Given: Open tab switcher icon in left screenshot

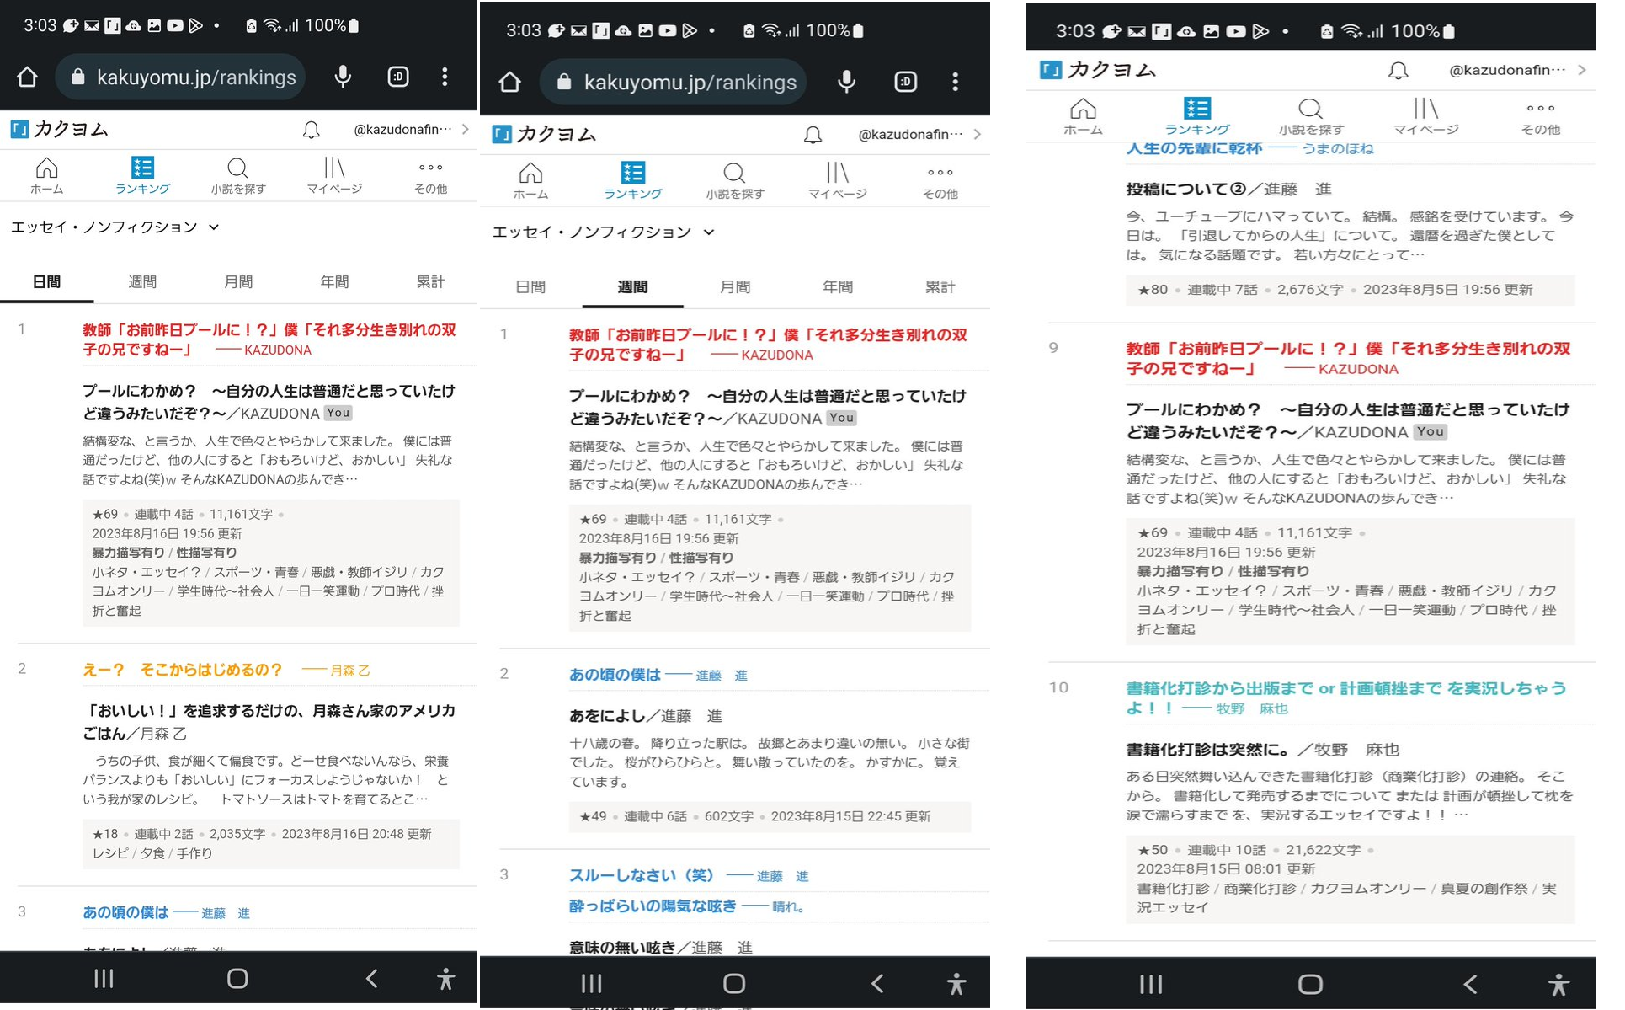Looking at the screenshot, I should pyautogui.click(x=398, y=77).
